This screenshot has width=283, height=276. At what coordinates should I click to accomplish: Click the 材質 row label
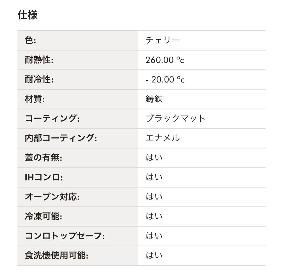coord(35,99)
